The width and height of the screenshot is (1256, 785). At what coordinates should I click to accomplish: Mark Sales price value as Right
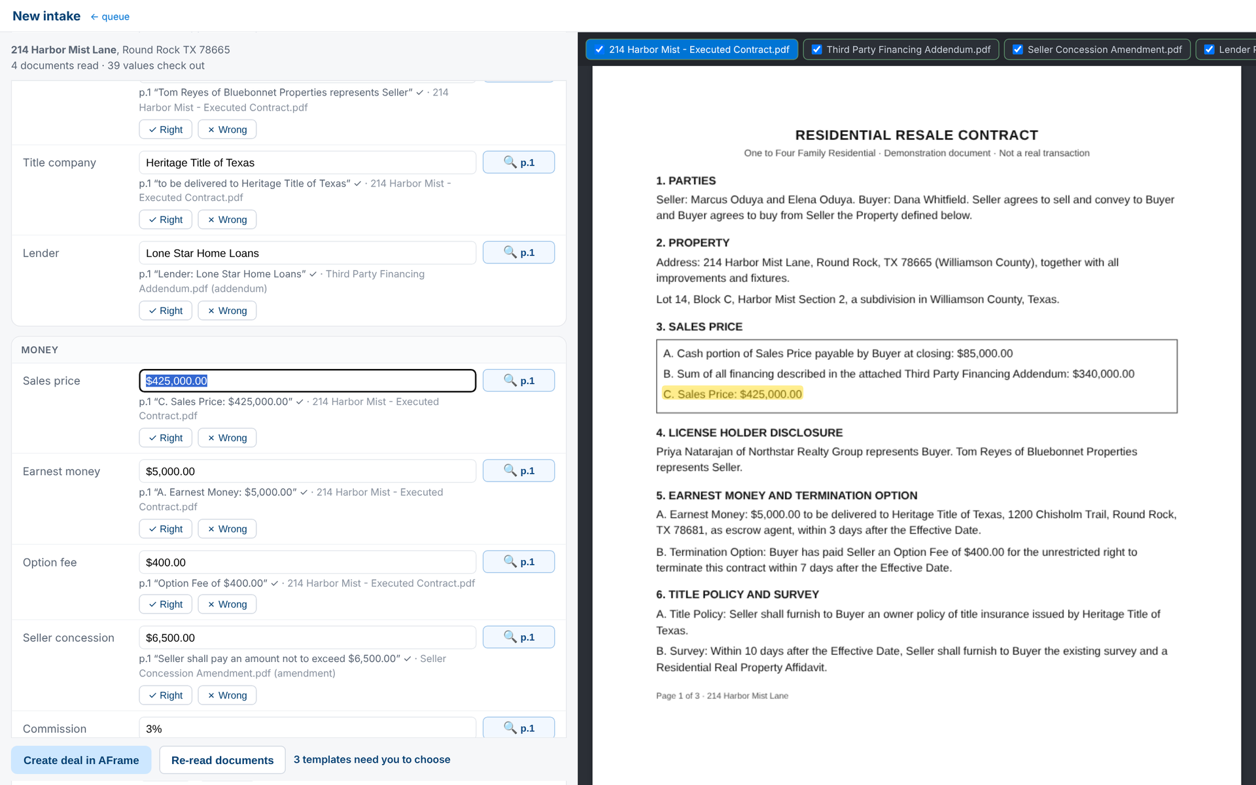(x=166, y=438)
